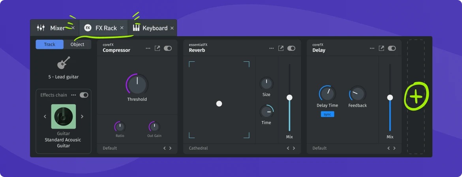Image resolution: width=462 pixels, height=177 pixels.
Task: Toggle the Reverb effect off
Action: [x=291, y=48]
